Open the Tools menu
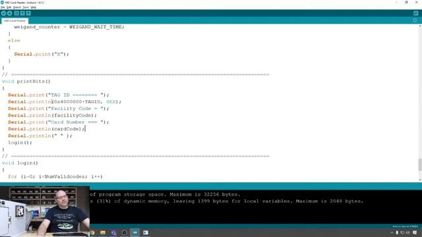Viewport: 422px width, 237px height. (26, 7)
